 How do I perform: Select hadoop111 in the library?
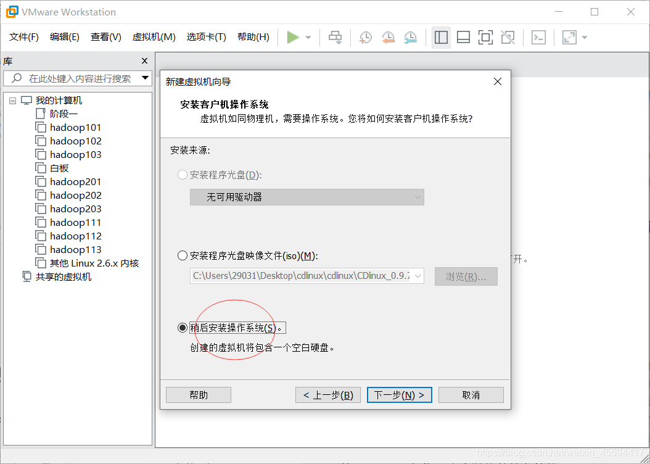pyautogui.click(x=76, y=223)
